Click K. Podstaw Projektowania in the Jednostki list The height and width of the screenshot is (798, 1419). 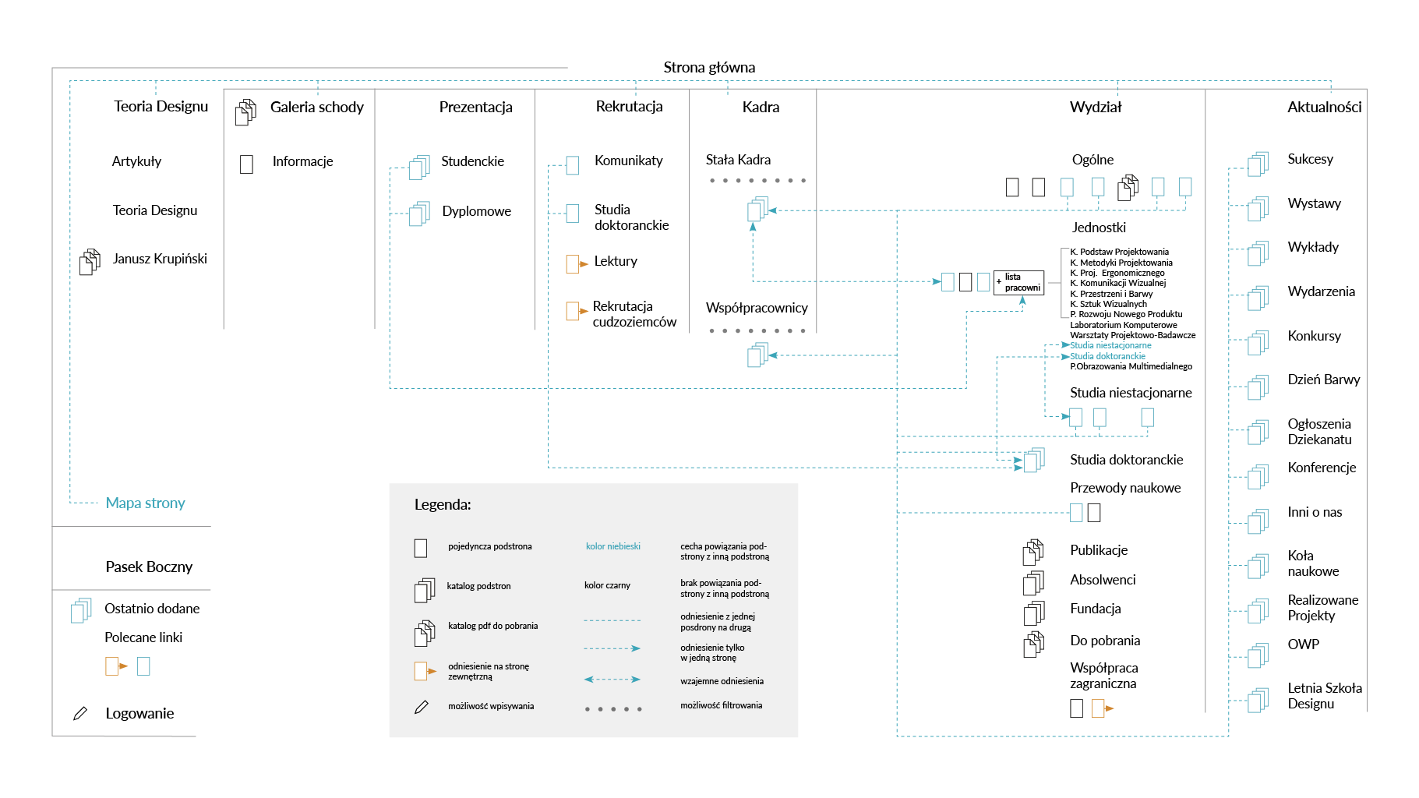click(x=1119, y=252)
